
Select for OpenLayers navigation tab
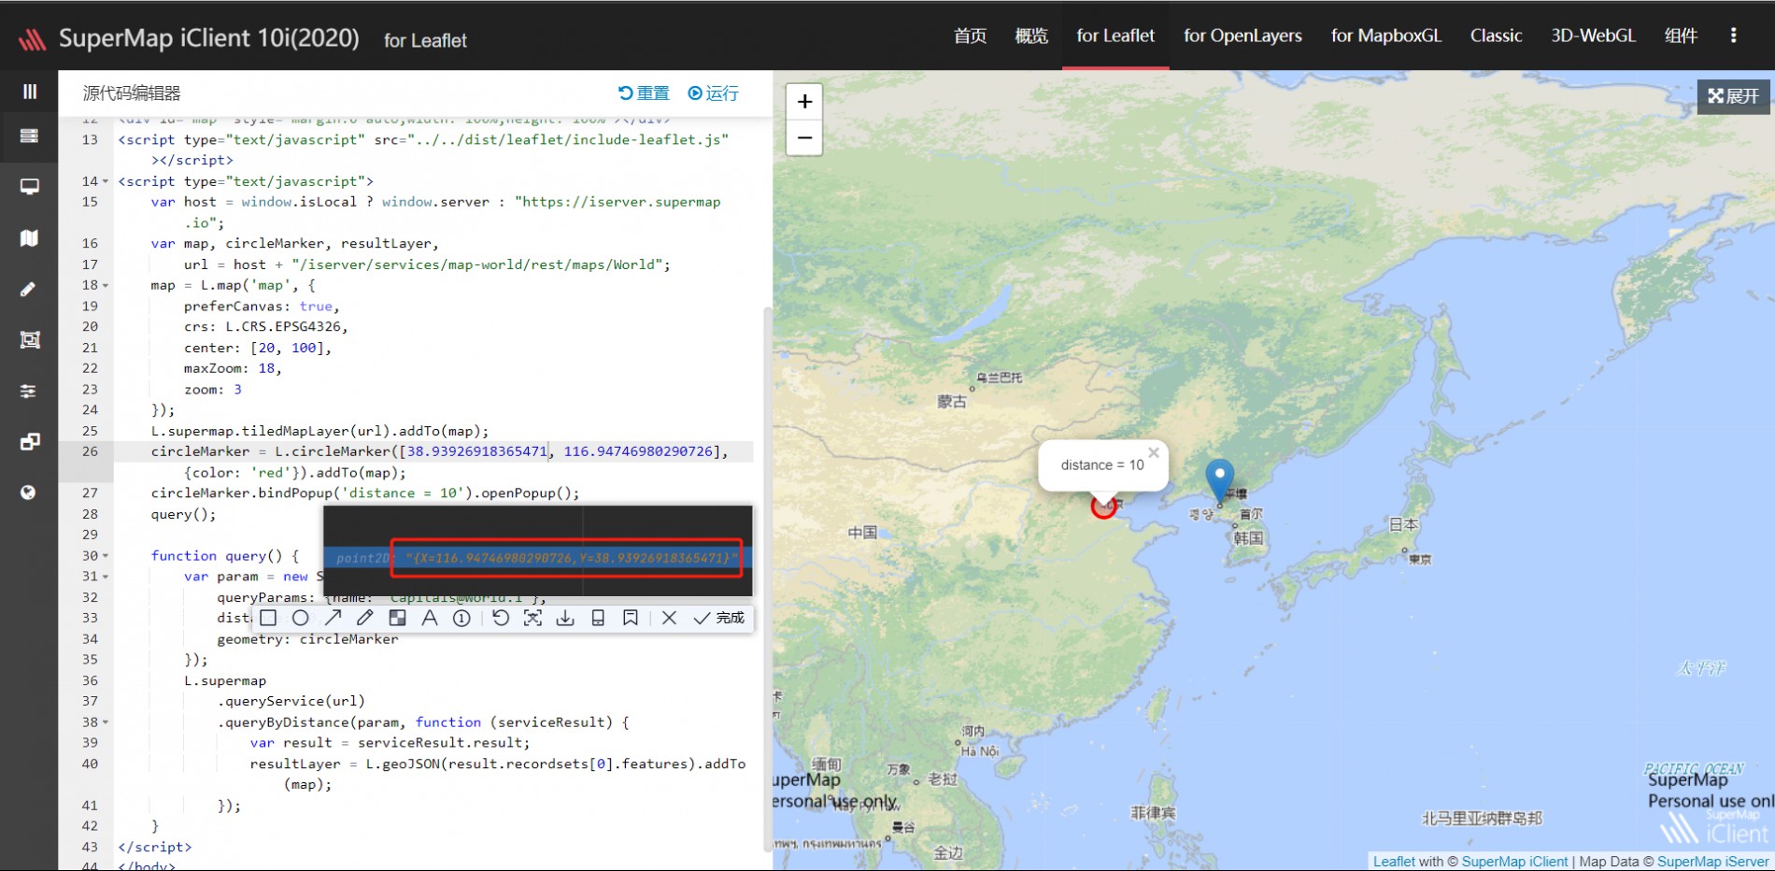[x=1242, y=36]
